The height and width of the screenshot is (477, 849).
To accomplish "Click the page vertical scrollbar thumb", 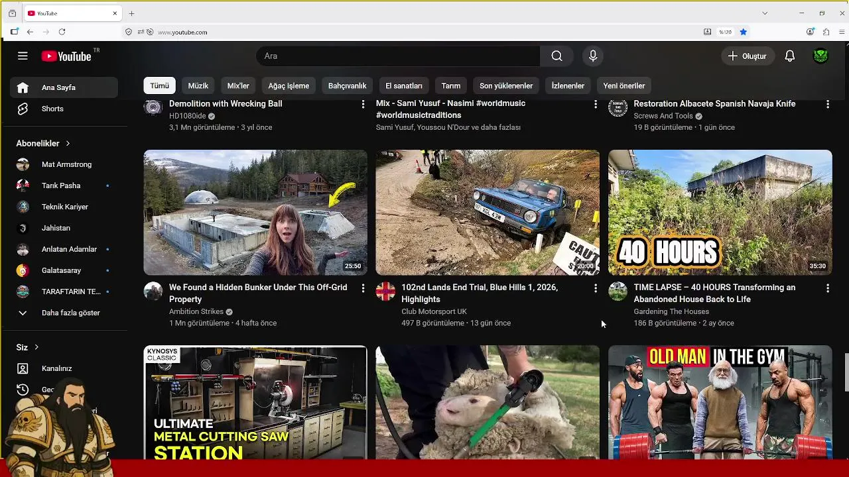I will (x=846, y=373).
